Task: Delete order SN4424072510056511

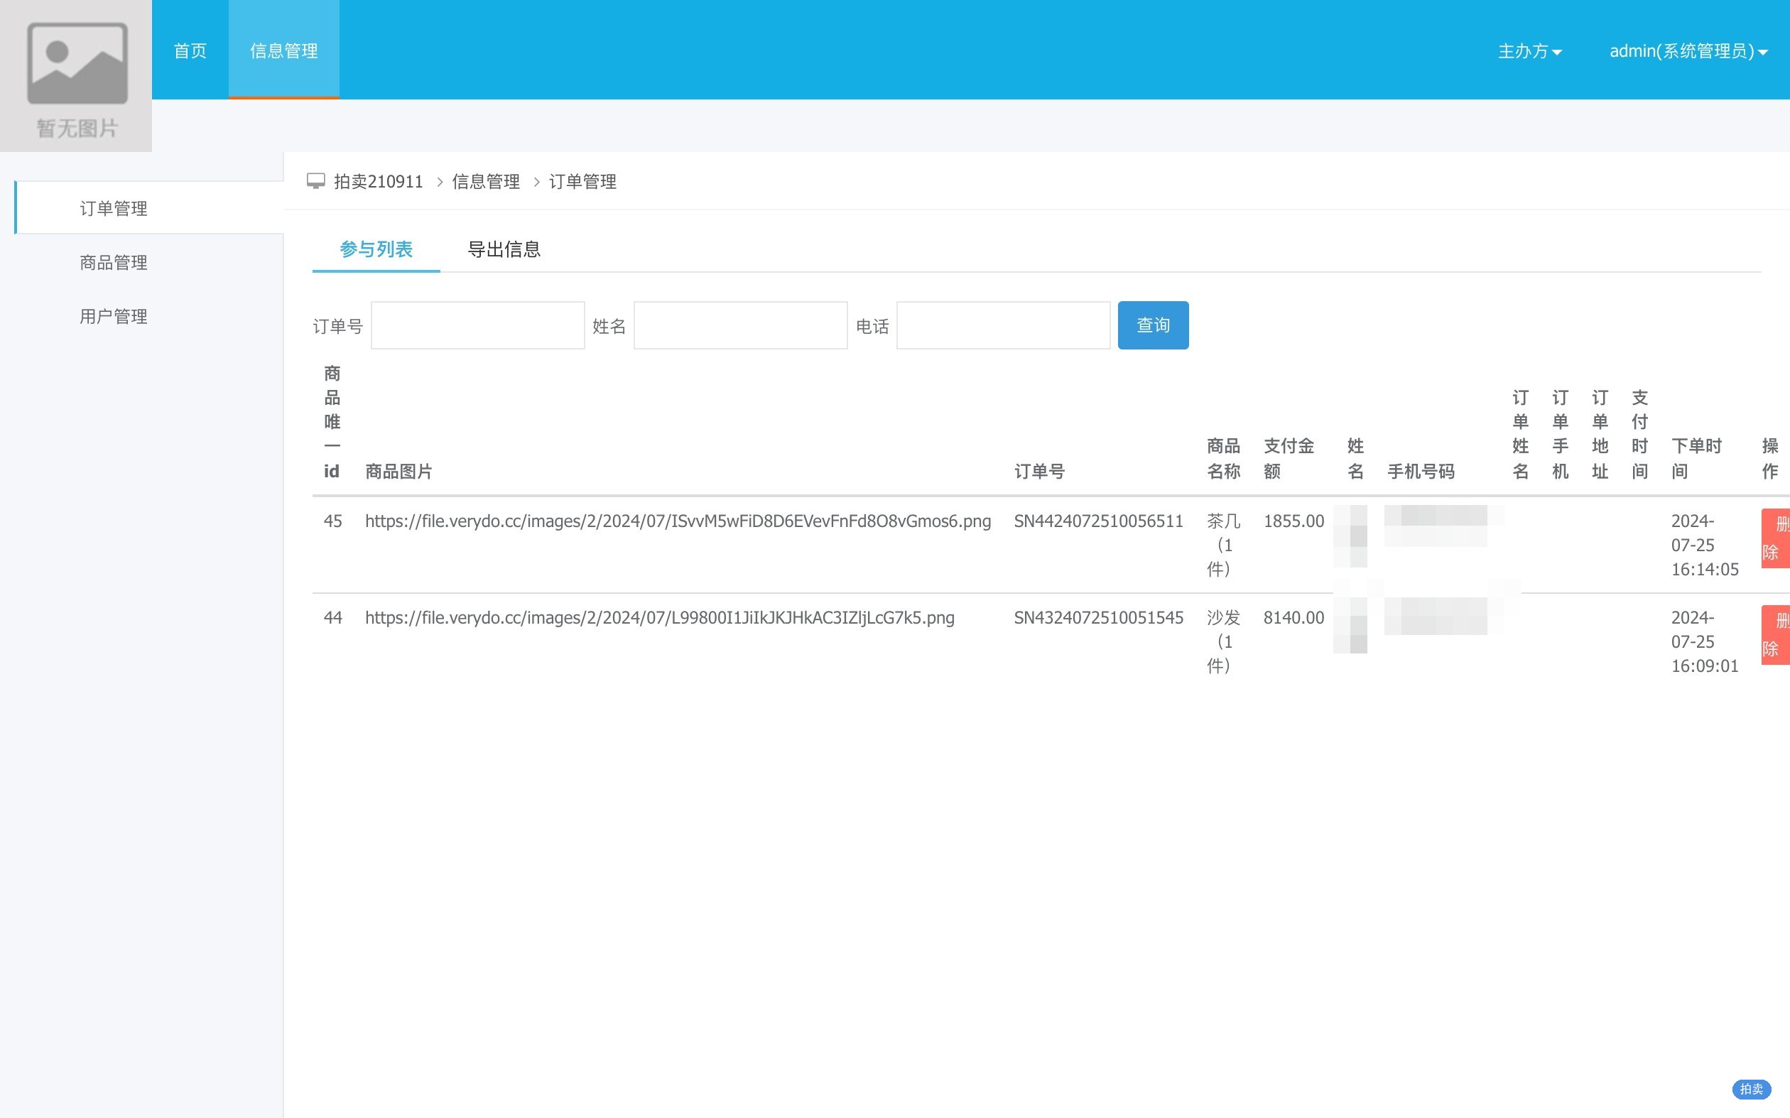Action: point(1776,538)
